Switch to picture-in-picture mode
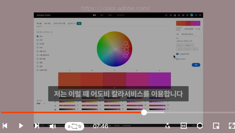The image size is (235, 133). (216, 126)
